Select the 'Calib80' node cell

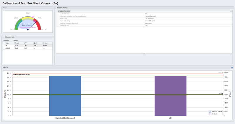[10, 48]
